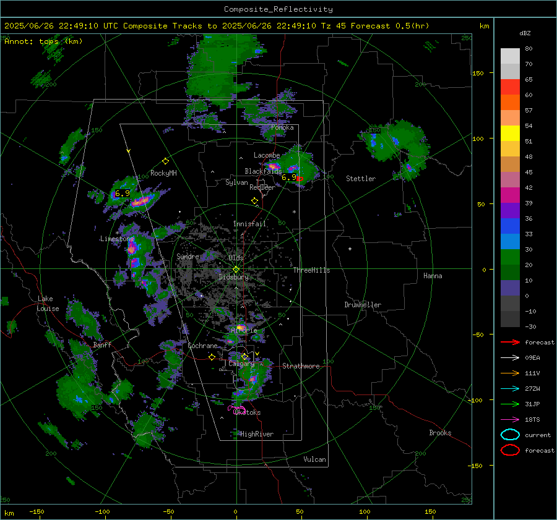Click the Innisfail label
The width and height of the screenshot is (557, 520).
tap(249, 224)
